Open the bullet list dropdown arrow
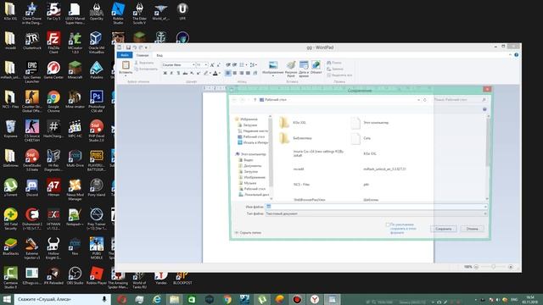The width and height of the screenshot is (543, 305). [246, 64]
